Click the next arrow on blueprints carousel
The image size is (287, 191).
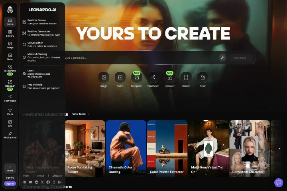point(279,149)
